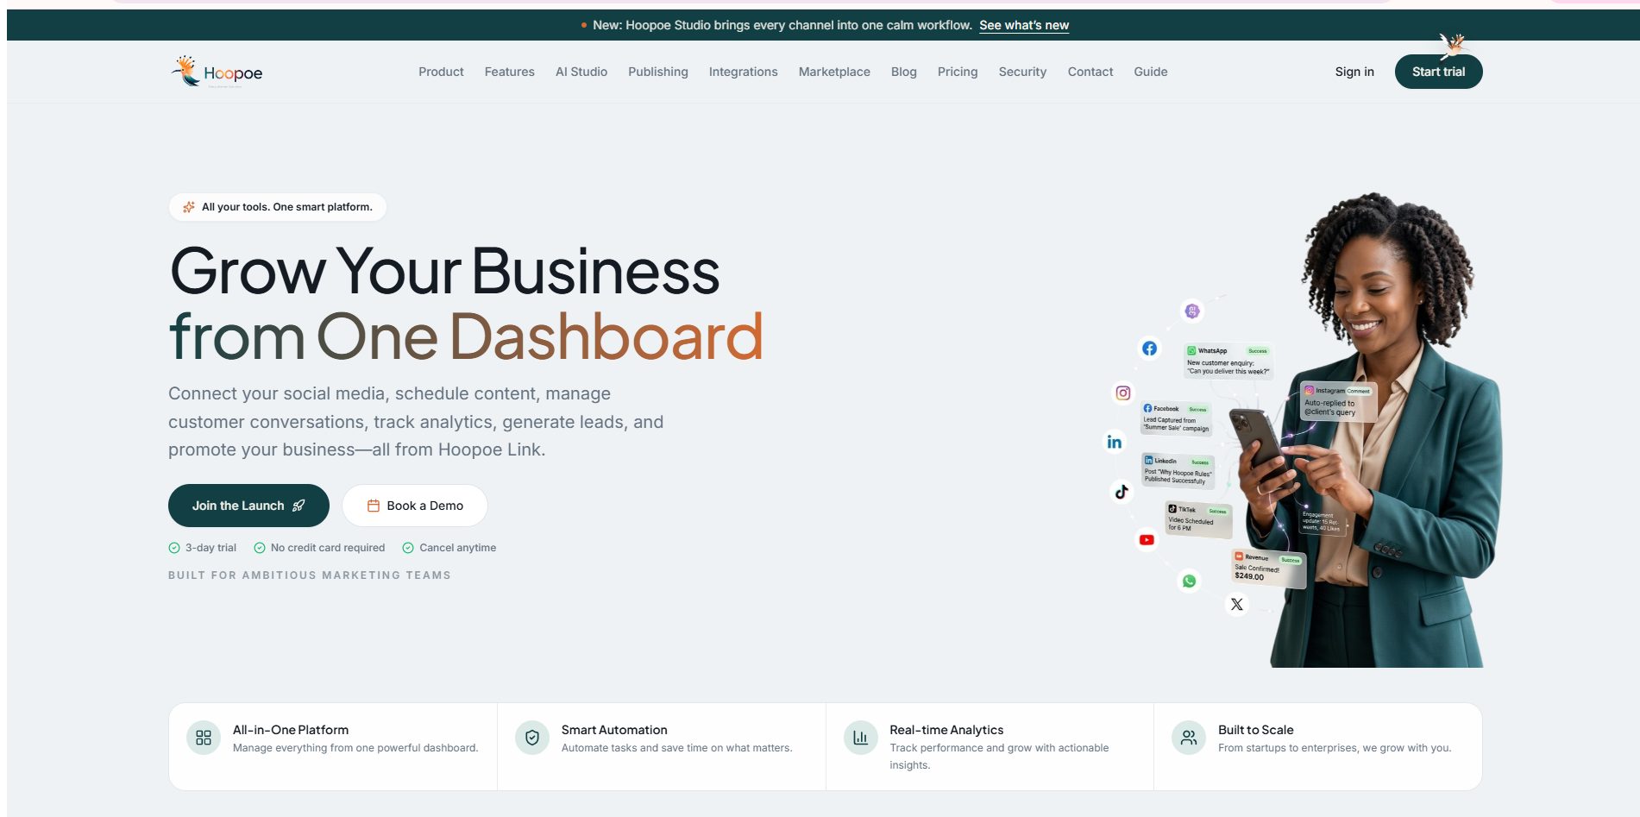Click the Smart Automation shield icon
This screenshot has width=1640, height=817.
532,738
